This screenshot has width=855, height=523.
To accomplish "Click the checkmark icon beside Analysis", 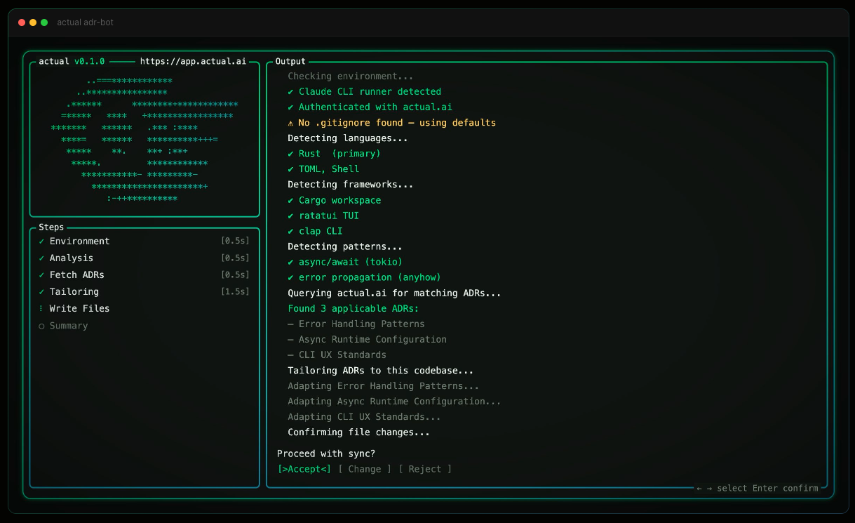I will click(41, 258).
